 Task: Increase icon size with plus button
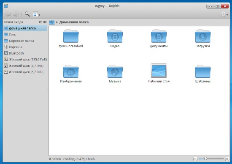pos(227,159)
